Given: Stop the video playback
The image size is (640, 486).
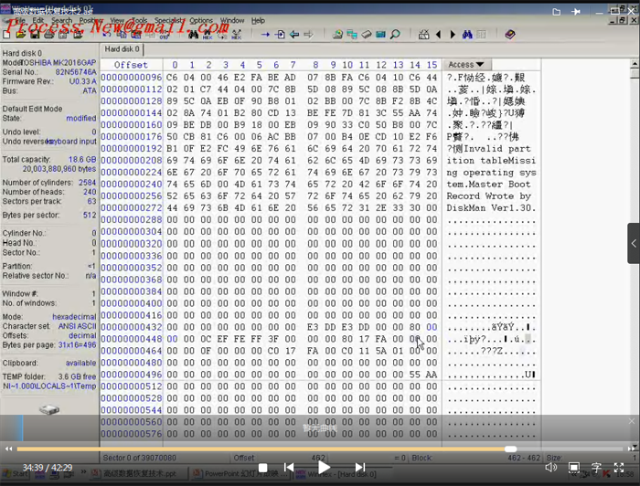Looking at the screenshot, I should tap(263, 468).
